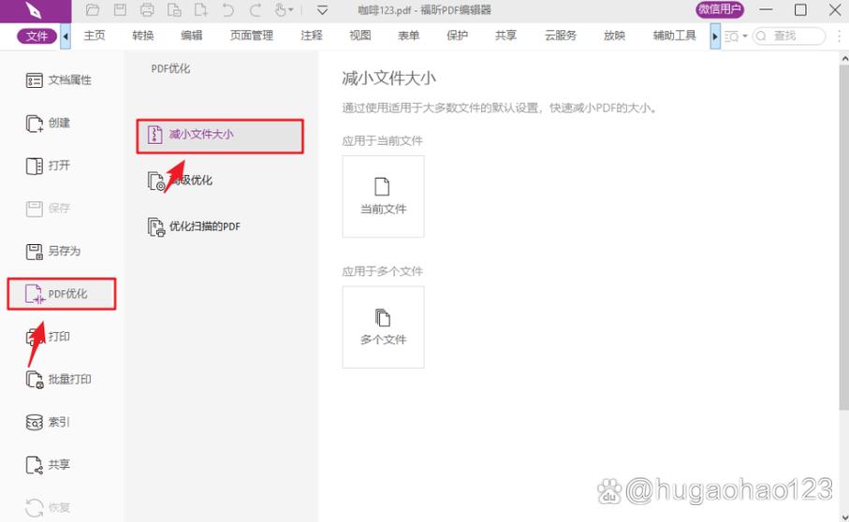
Task: Open 索引 in the file sidebar
Action: 48,422
